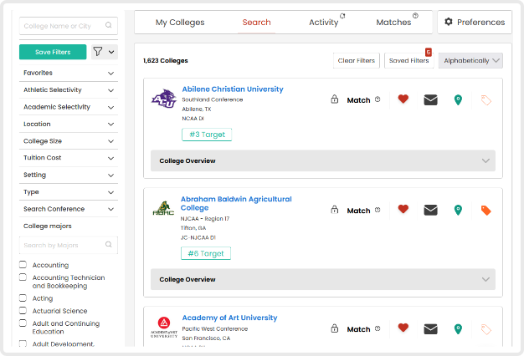Open the Preferences settings button
Image resolution: width=524 pixels, height=356 pixels.
pyautogui.click(x=475, y=23)
